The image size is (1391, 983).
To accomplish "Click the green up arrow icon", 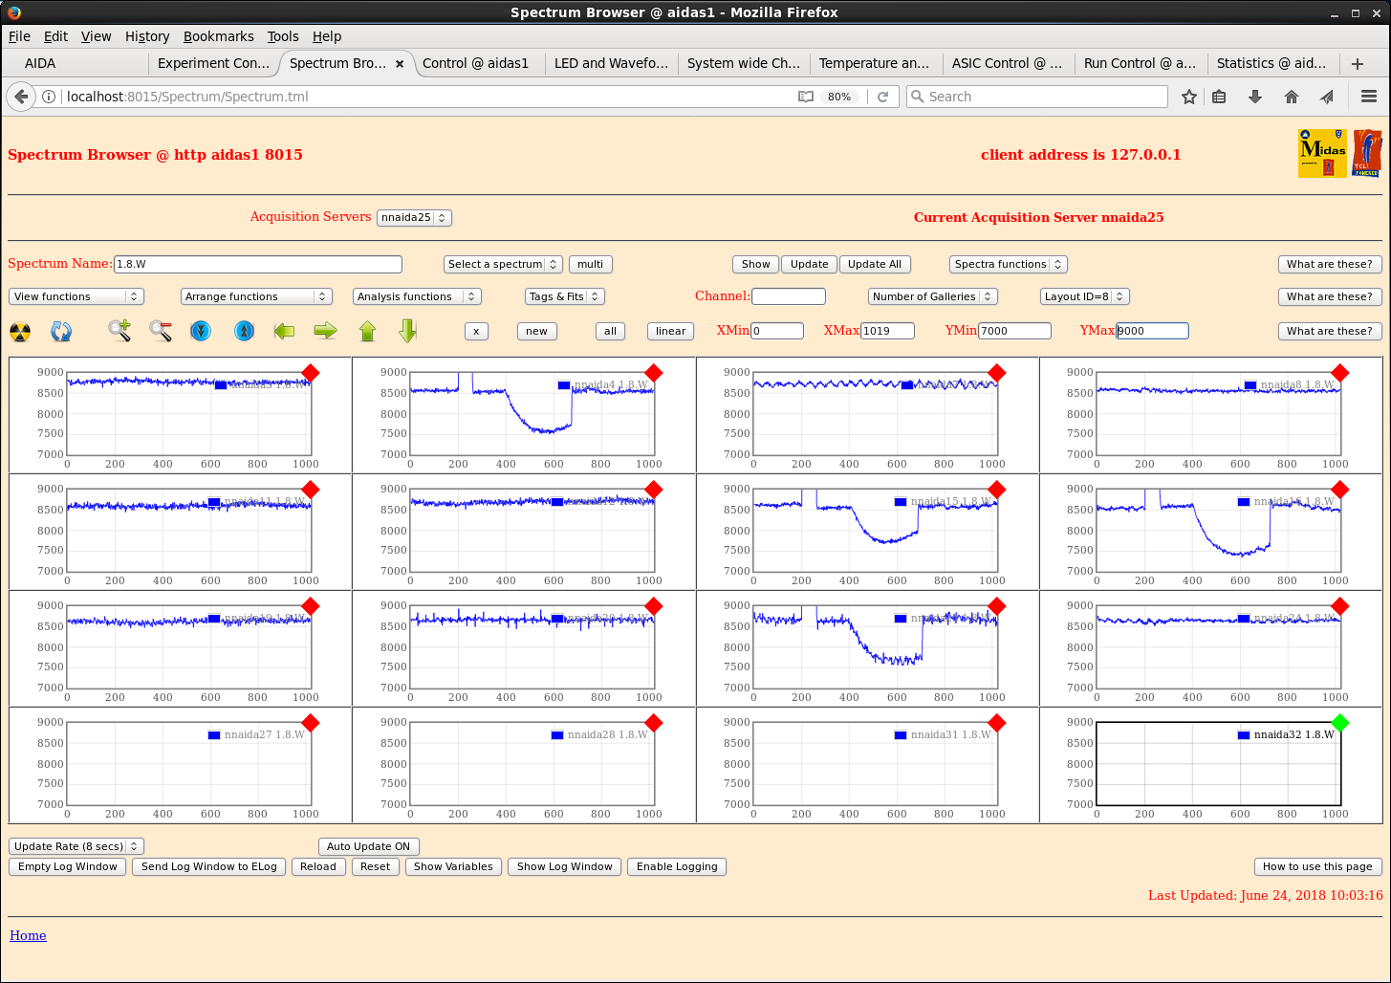I will click(x=368, y=331).
